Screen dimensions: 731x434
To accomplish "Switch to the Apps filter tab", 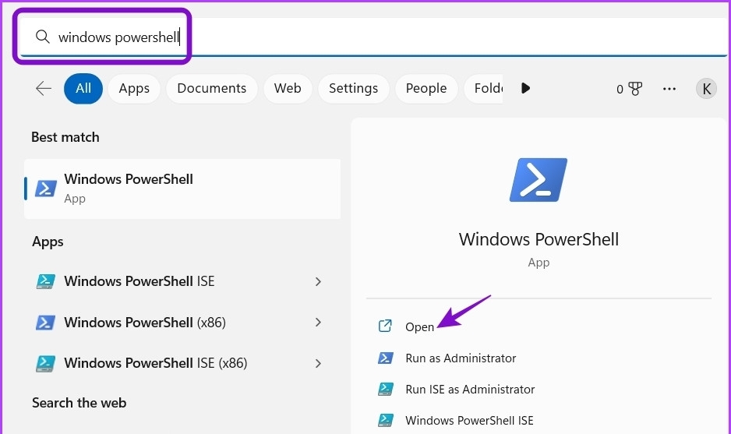I will (x=134, y=88).
